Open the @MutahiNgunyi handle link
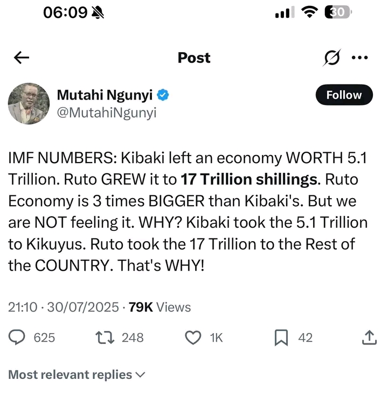The image size is (388, 395). tap(106, 113)
